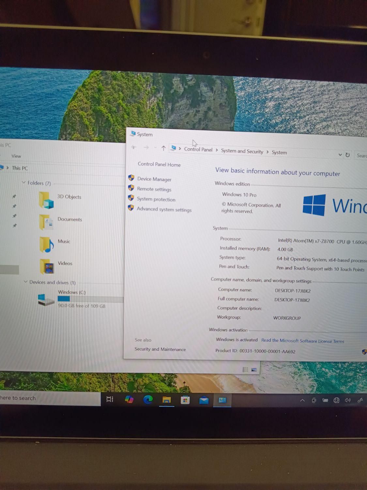Click Control Panel Home link

159,164
